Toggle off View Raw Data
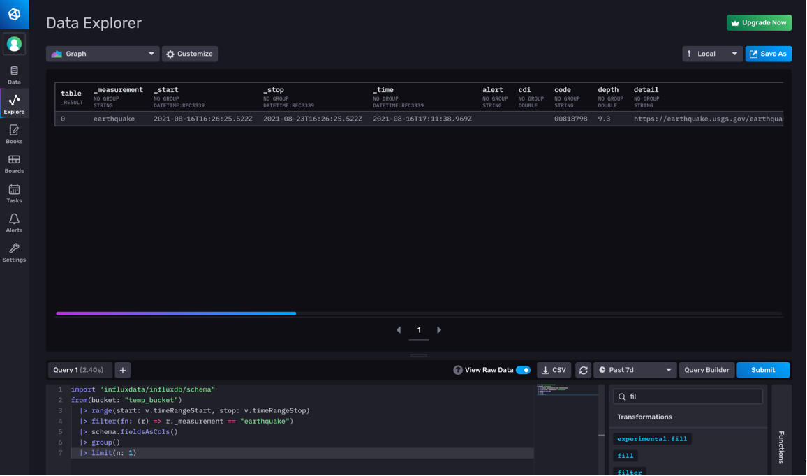Image resolution: width=807 pixels, height=476 pixels. (524, 370)
